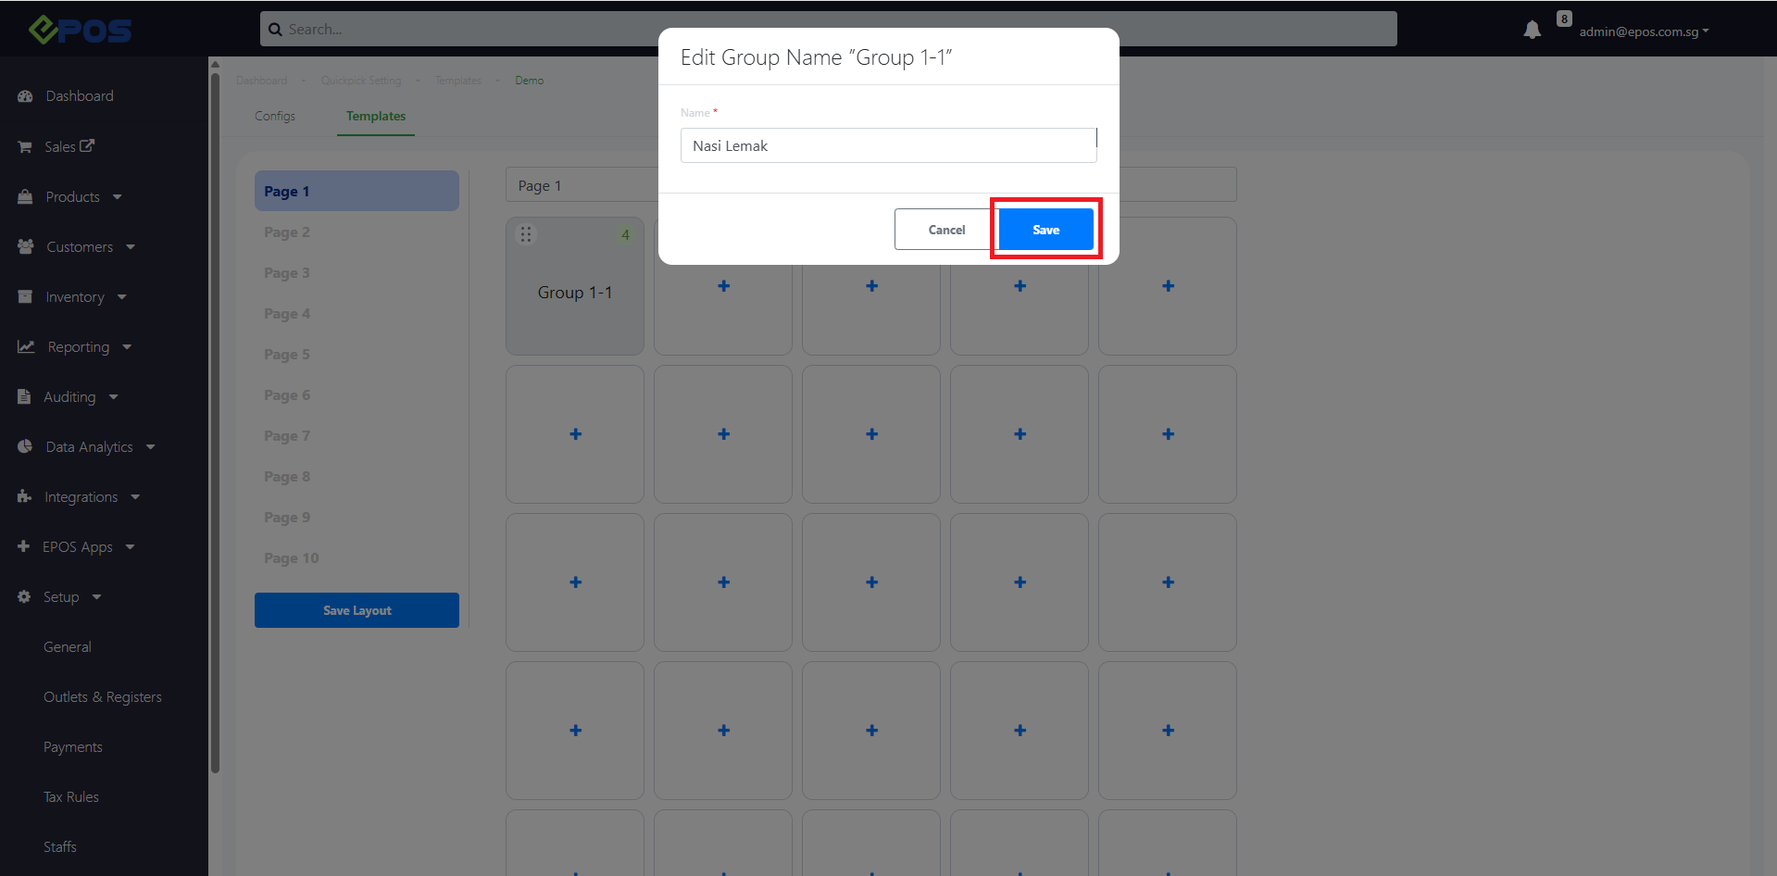Click the drag handle on Group 1-1
Screen dimensions: 1777x876
coord(526,234)
